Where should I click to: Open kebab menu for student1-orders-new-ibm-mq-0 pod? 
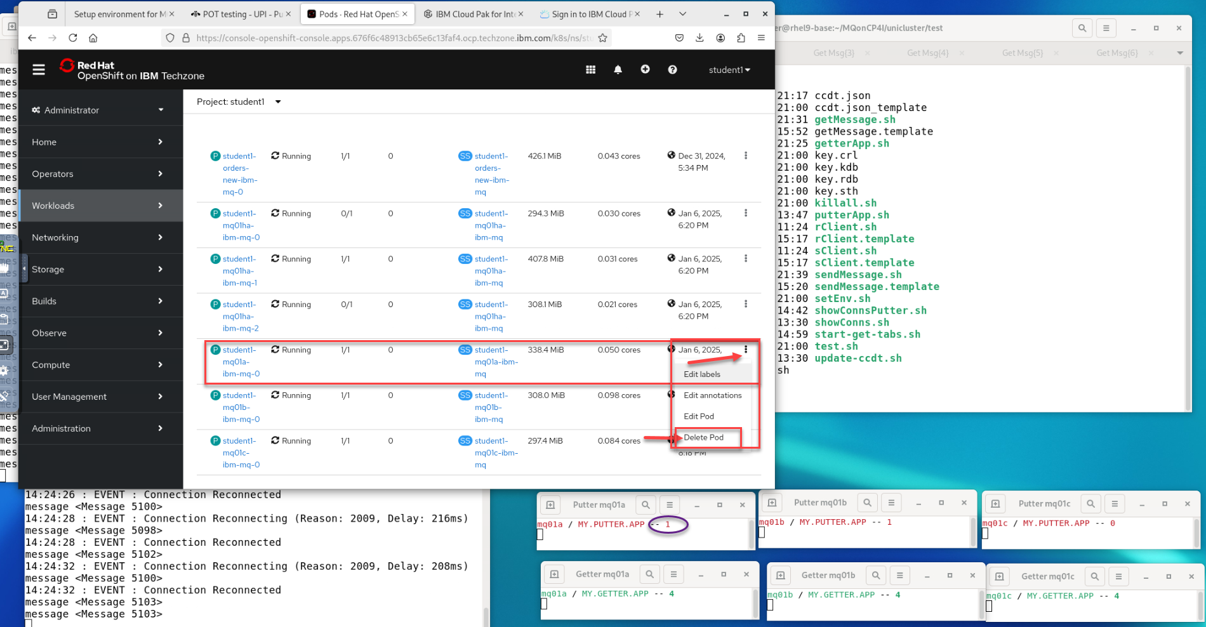pyautogui.click(x=745, y=155)
